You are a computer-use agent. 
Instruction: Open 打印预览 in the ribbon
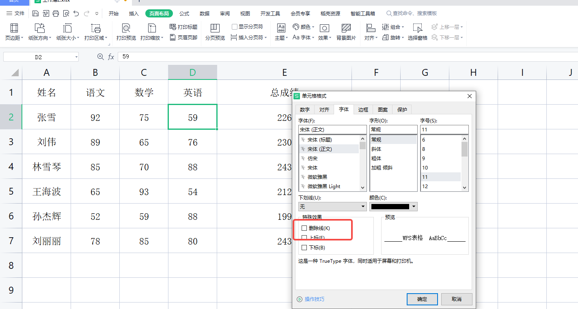tap(126, 32)
